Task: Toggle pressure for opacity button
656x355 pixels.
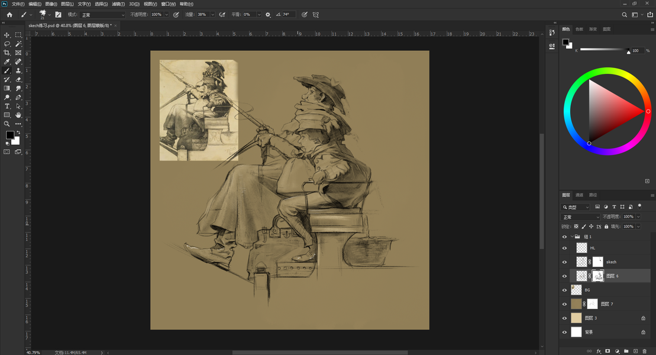Action: pyautogui.click(x=176, y=15)
